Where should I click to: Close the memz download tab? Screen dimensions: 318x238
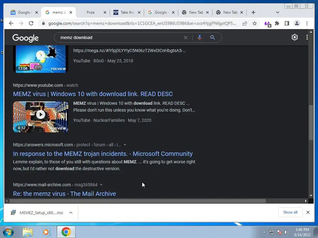tap(71, 12)
